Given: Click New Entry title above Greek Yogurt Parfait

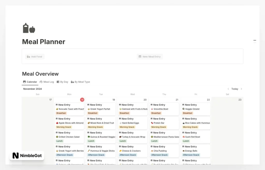Looking at the screenshot, I should coord(96,105).
